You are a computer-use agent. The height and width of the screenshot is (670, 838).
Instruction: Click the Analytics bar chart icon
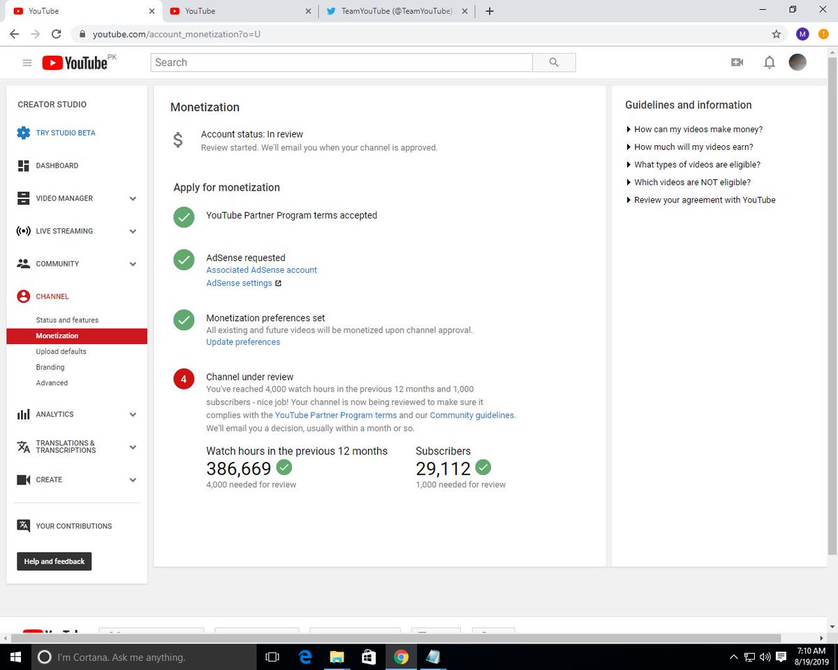pyautogui.click(x=23, y=415)
